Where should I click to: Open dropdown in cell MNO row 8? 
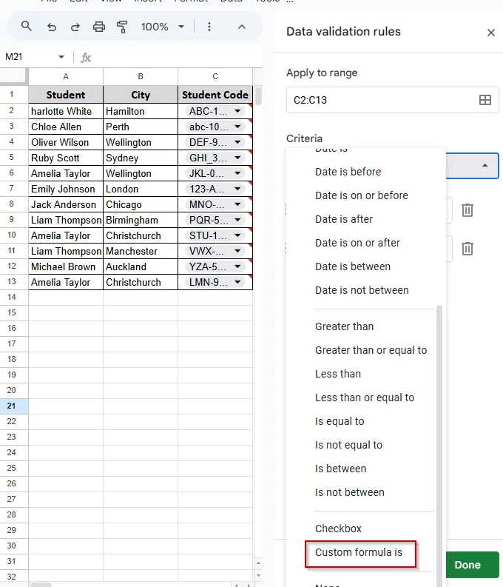click(237, 204)
